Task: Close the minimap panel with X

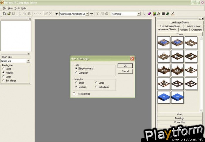Action: pos(30,19)
